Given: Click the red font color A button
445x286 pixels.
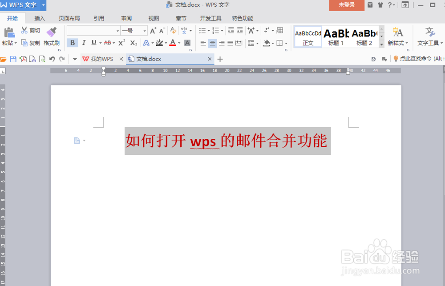Looking at the screenshot, I should 173,43.
